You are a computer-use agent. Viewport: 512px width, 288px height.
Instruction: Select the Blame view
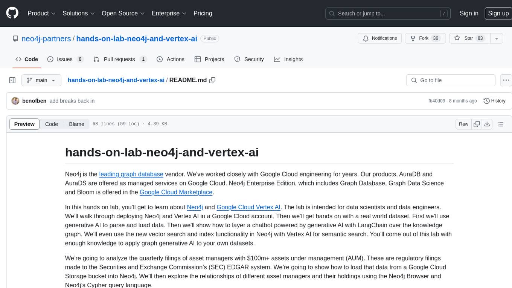pos(76,124)
